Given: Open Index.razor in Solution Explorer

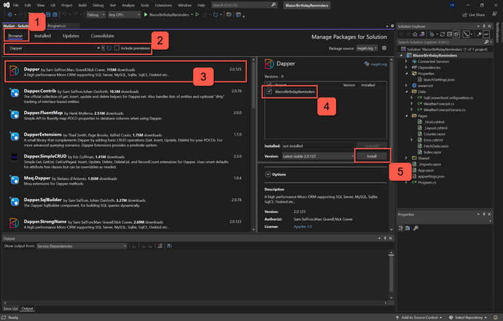Looking at the screenshot, I should point(432,151).
